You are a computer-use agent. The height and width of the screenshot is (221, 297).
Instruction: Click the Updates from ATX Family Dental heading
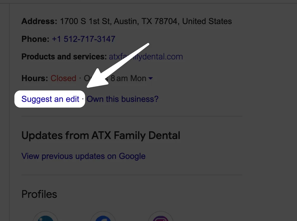101,135
